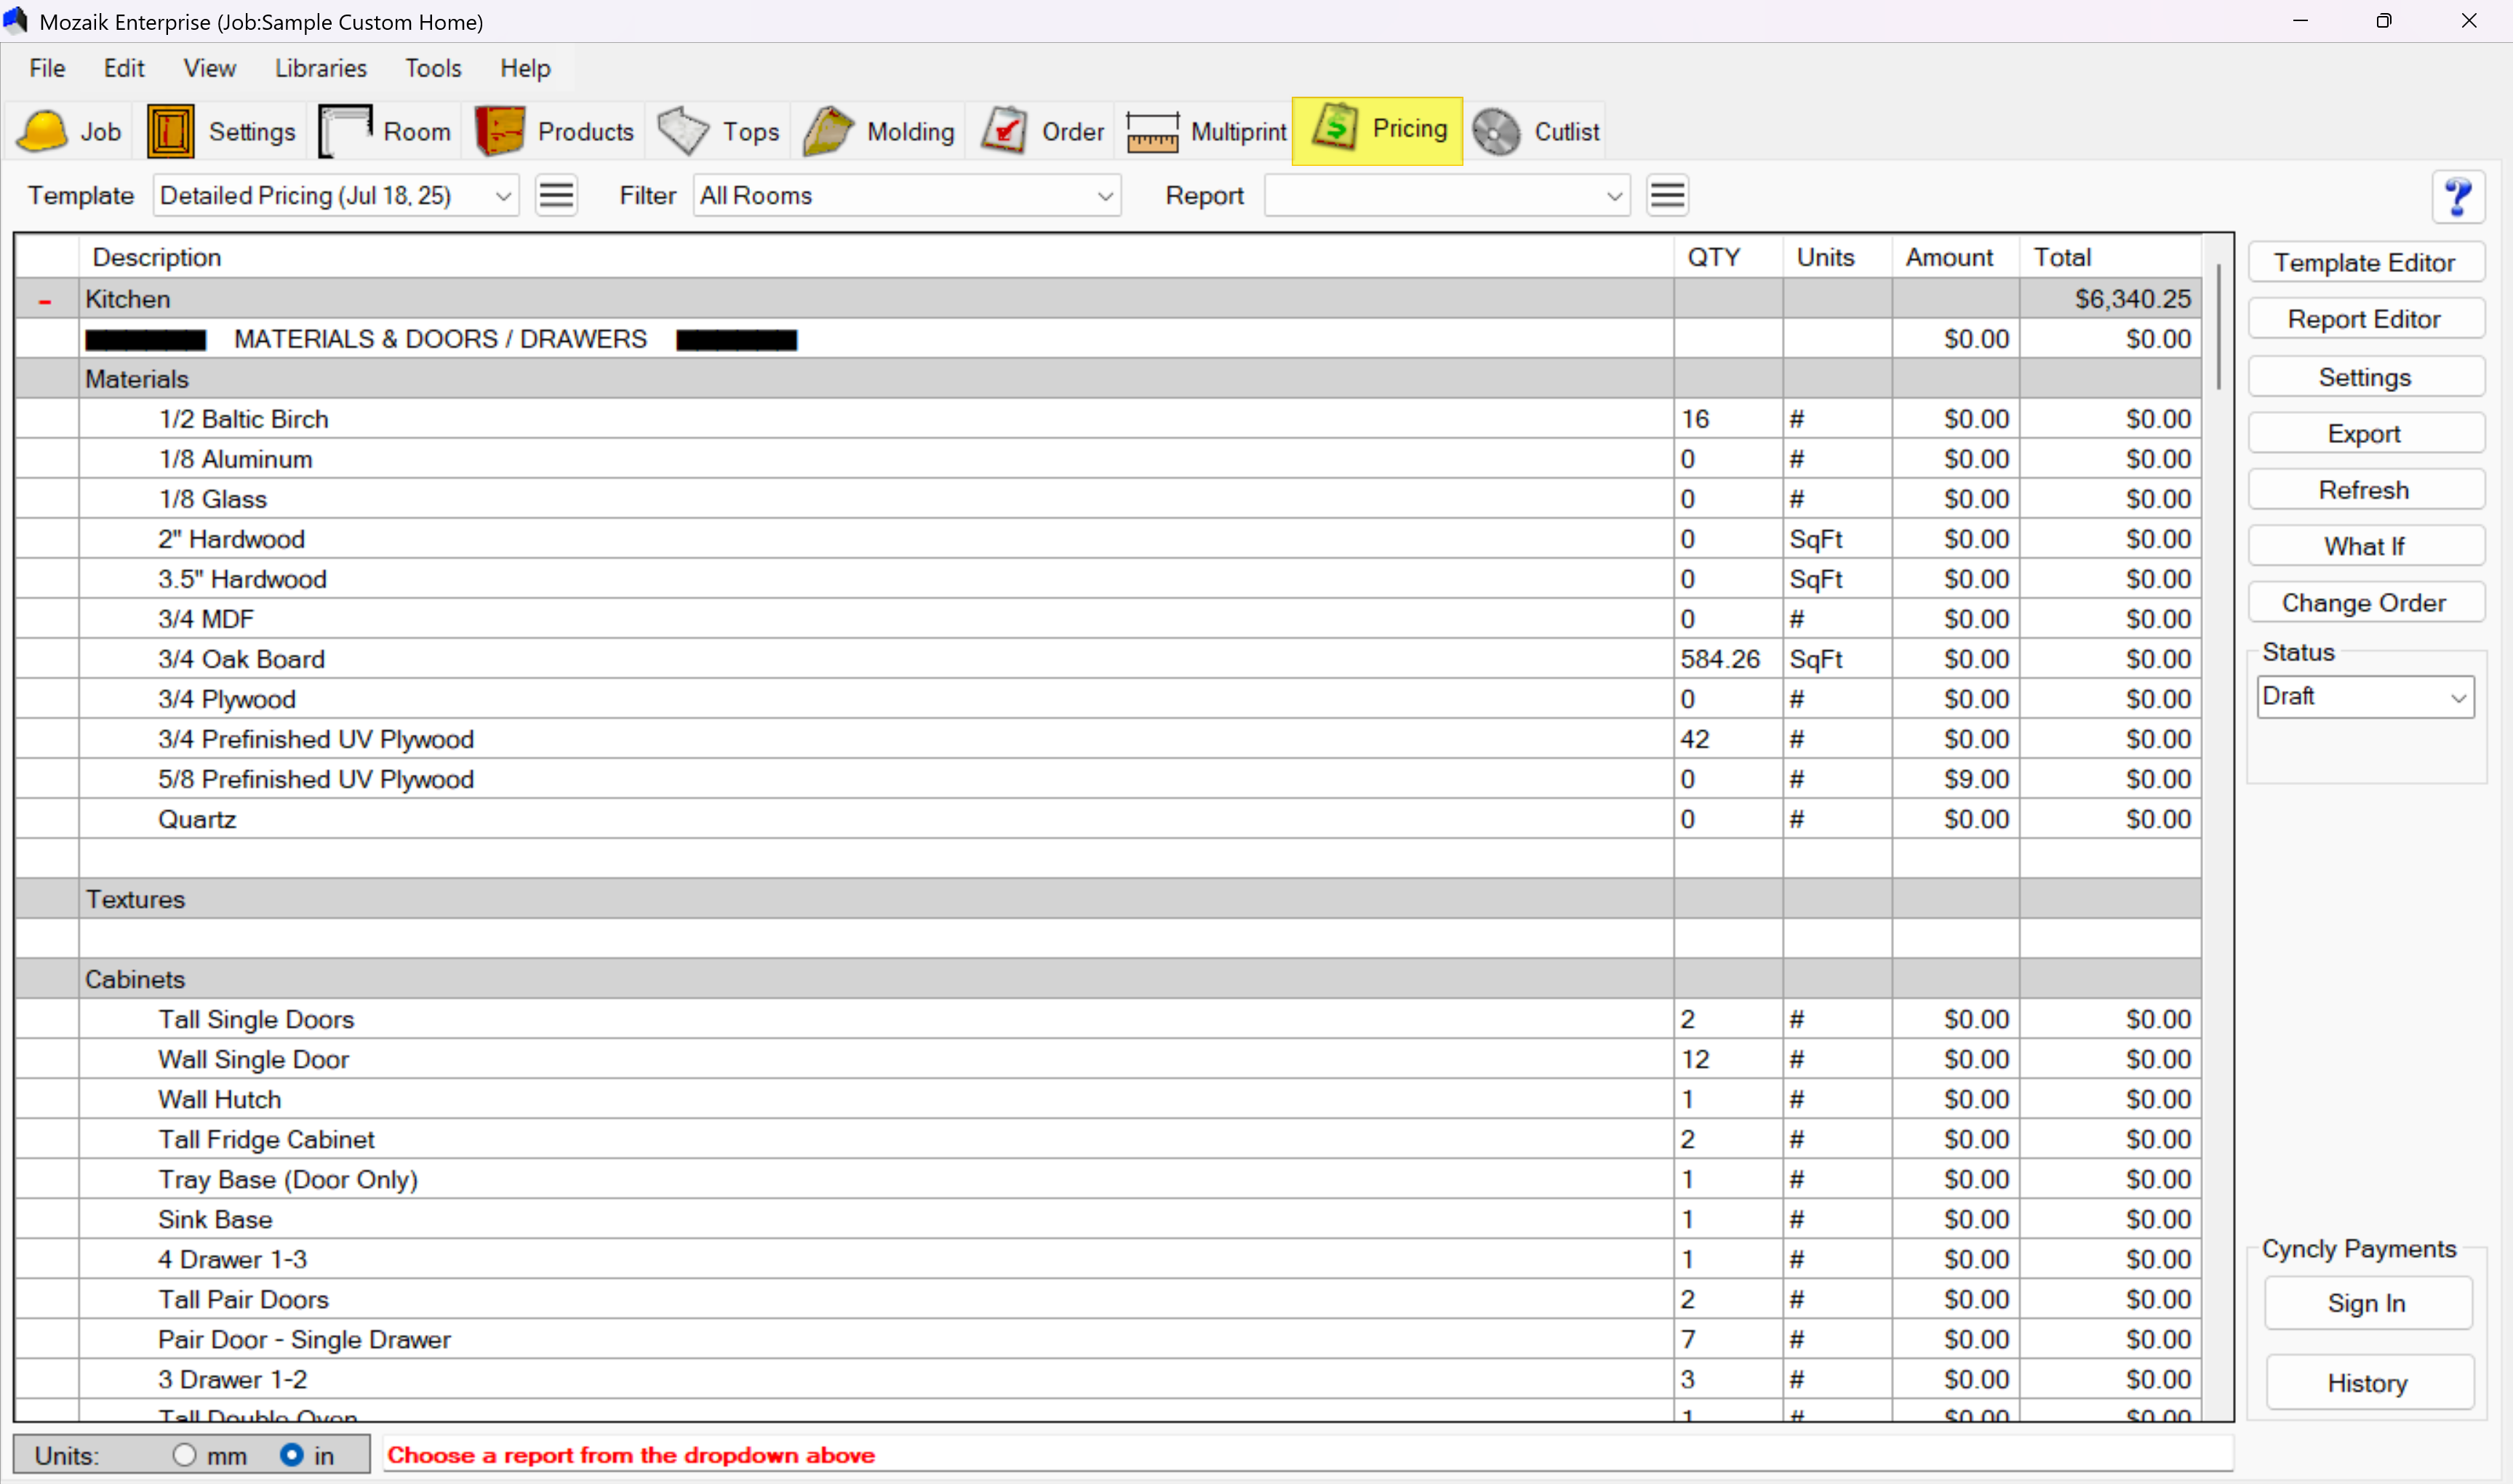Select the in units radio button

click(x=292, y=1455)
